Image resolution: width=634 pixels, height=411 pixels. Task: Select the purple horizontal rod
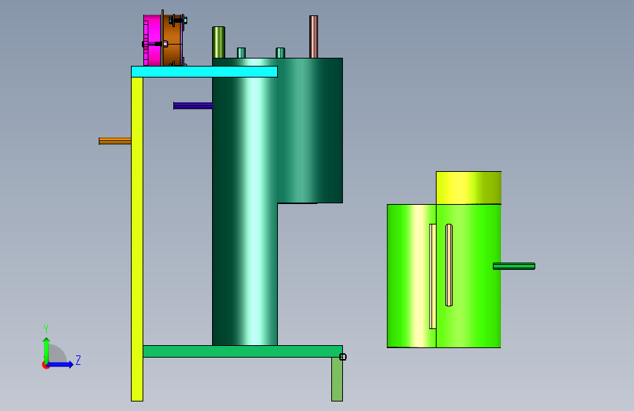pos(193,105)
